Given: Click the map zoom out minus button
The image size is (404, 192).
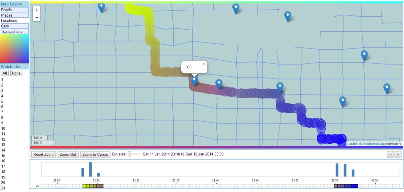Looking at the screenshot, I should click(37, 18).
